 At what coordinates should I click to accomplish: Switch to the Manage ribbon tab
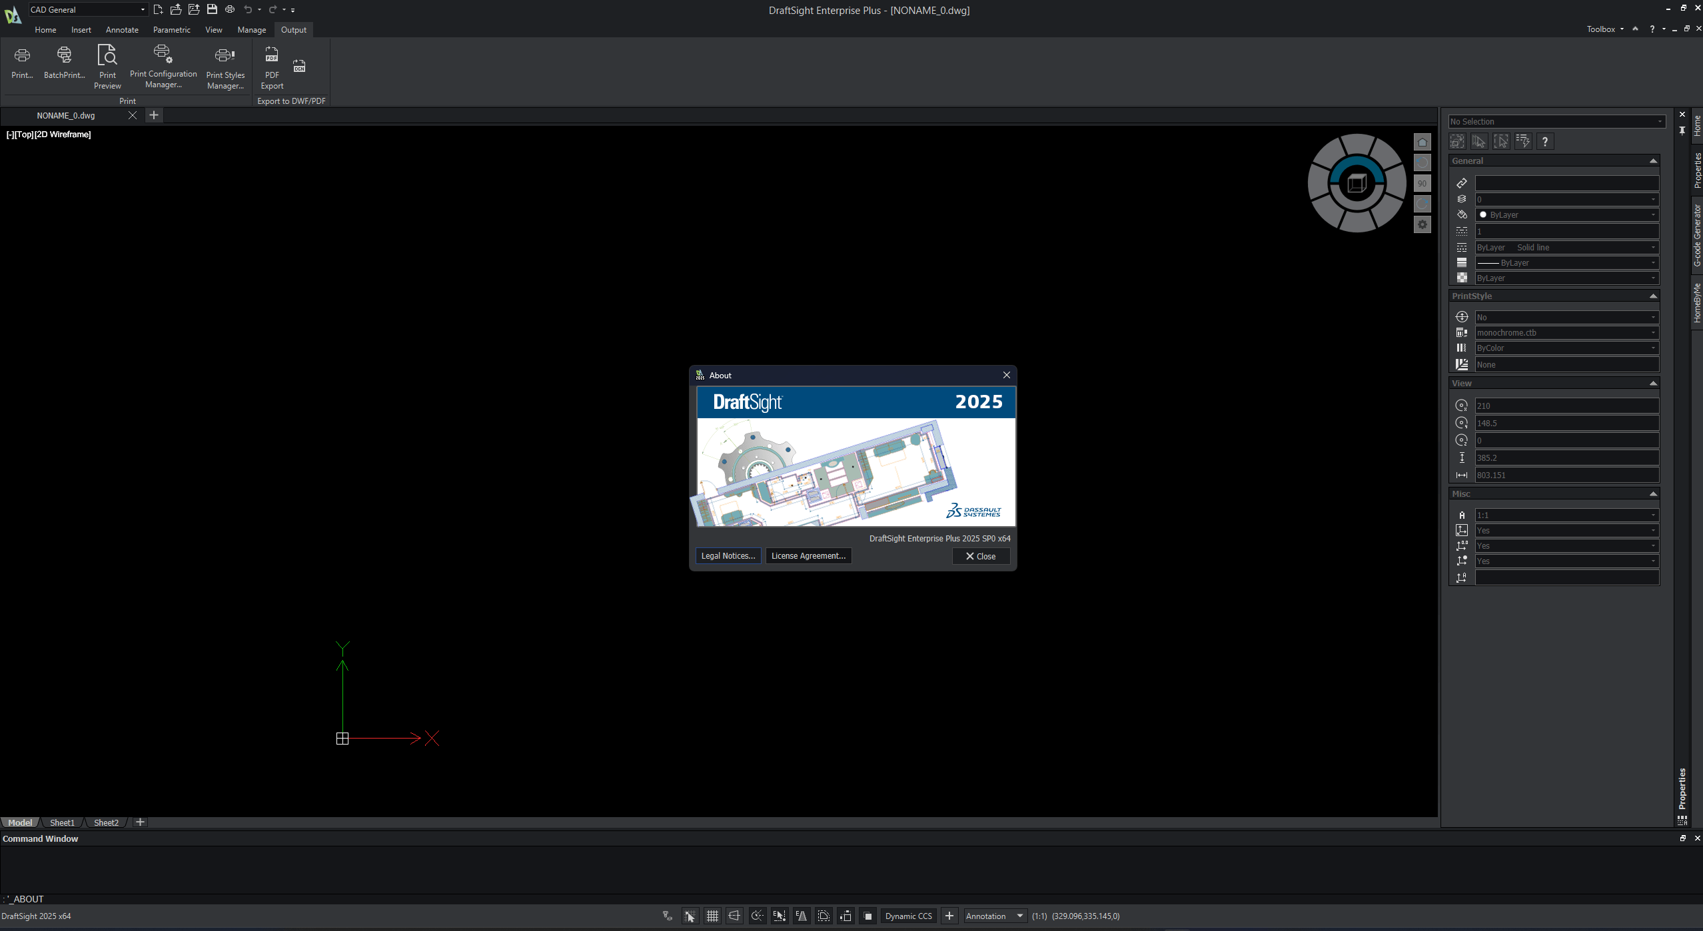coord(251,30)
